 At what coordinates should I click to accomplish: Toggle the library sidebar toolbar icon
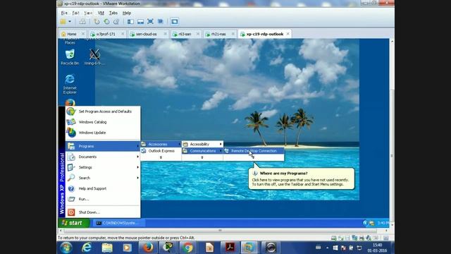(x=130, y=22)
